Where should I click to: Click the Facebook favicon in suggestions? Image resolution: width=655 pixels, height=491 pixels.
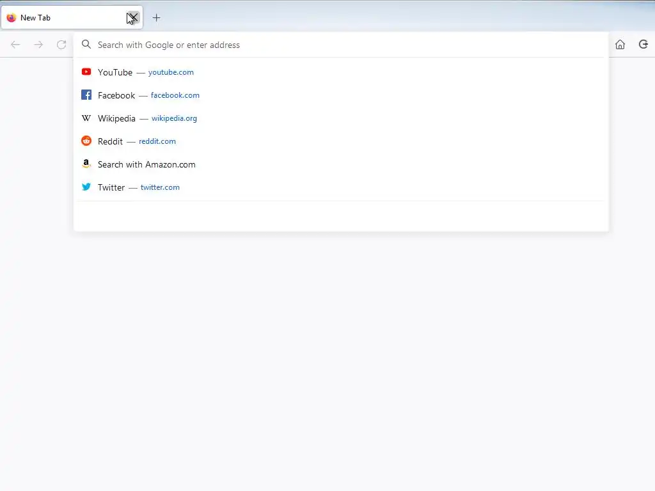click(x=86, y=95)
